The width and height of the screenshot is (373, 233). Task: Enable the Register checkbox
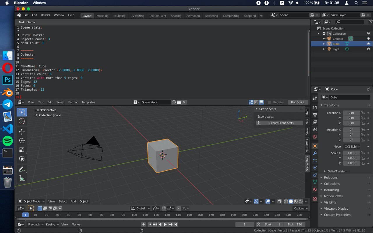point(269,102)
